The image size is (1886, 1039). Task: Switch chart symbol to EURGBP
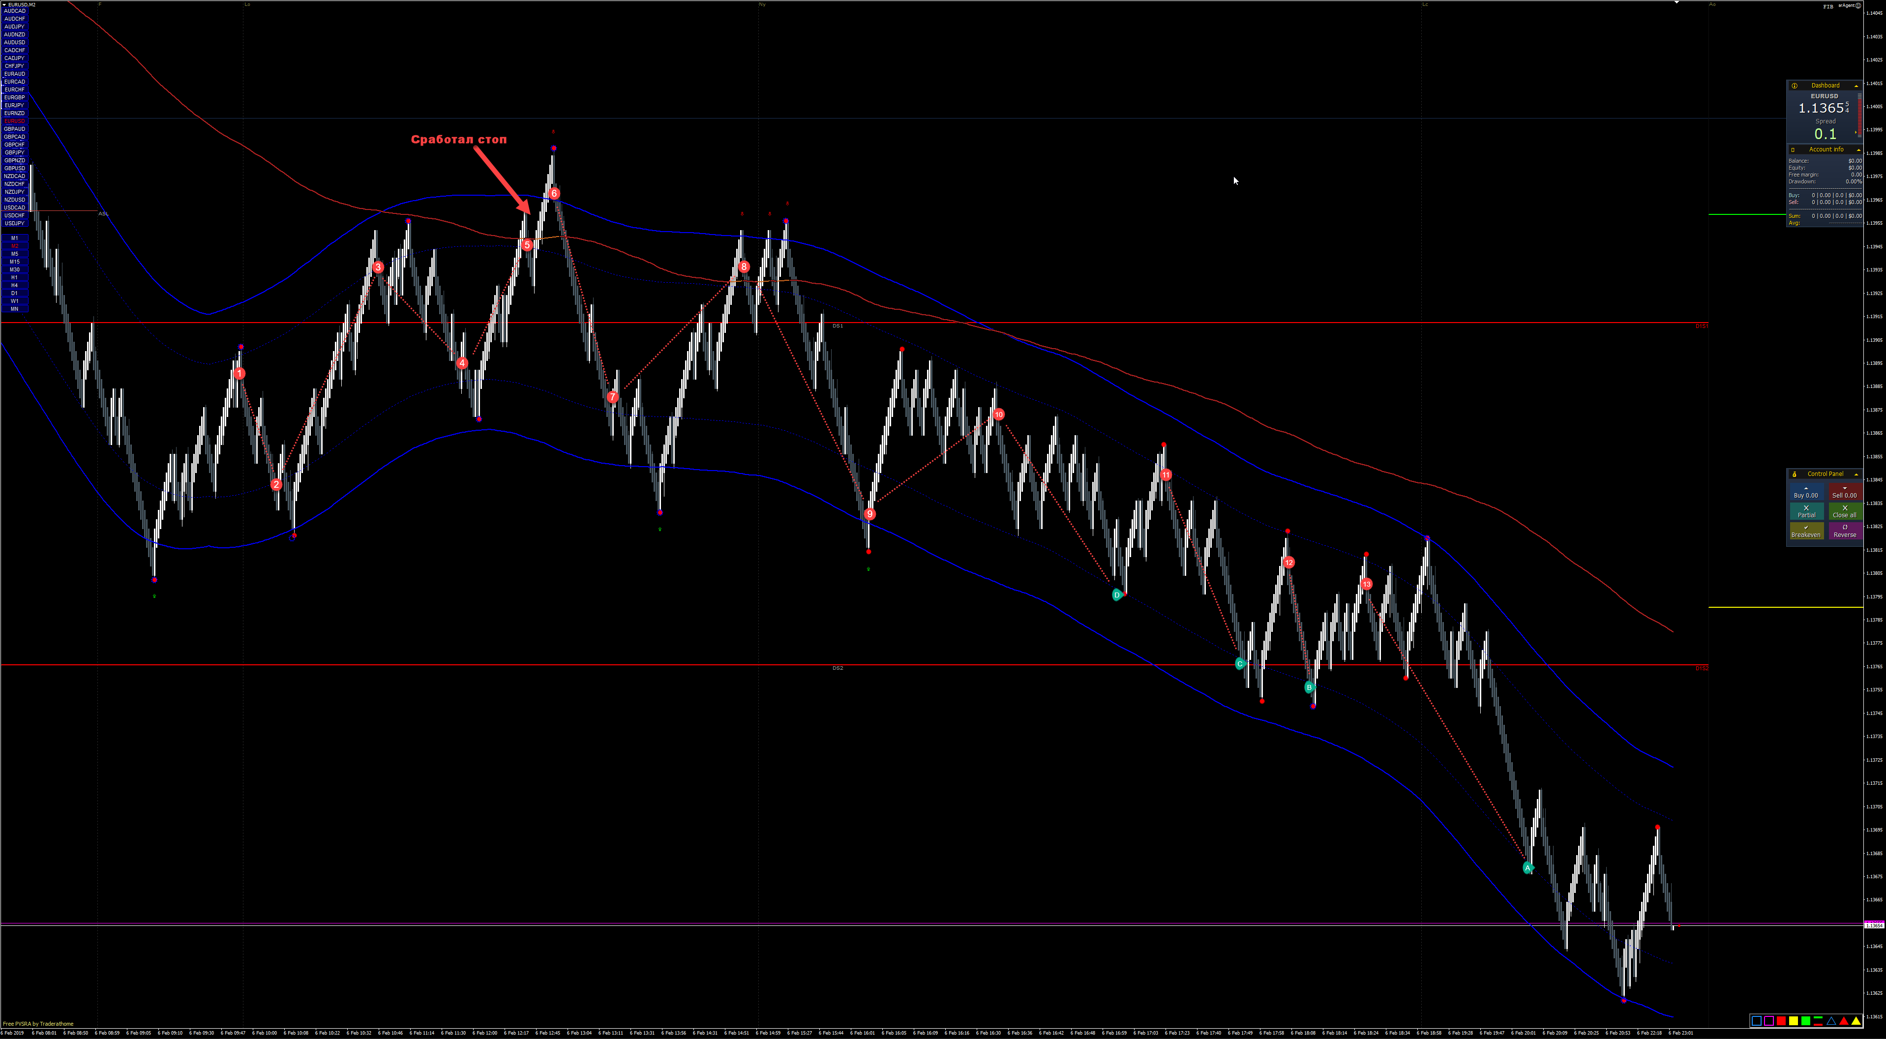[x=15, y=97]
